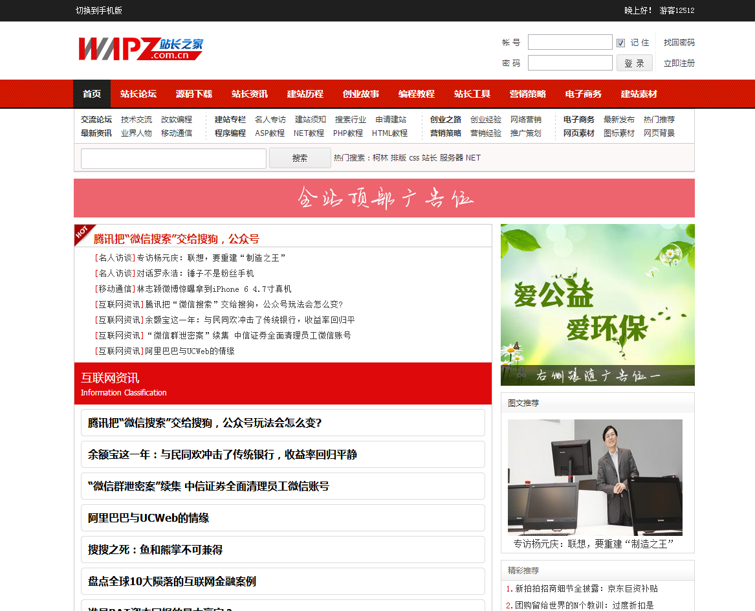Click the 全站顶部广告位 pink banner
This screenshot has width=755, height=611.
(384, 198)
